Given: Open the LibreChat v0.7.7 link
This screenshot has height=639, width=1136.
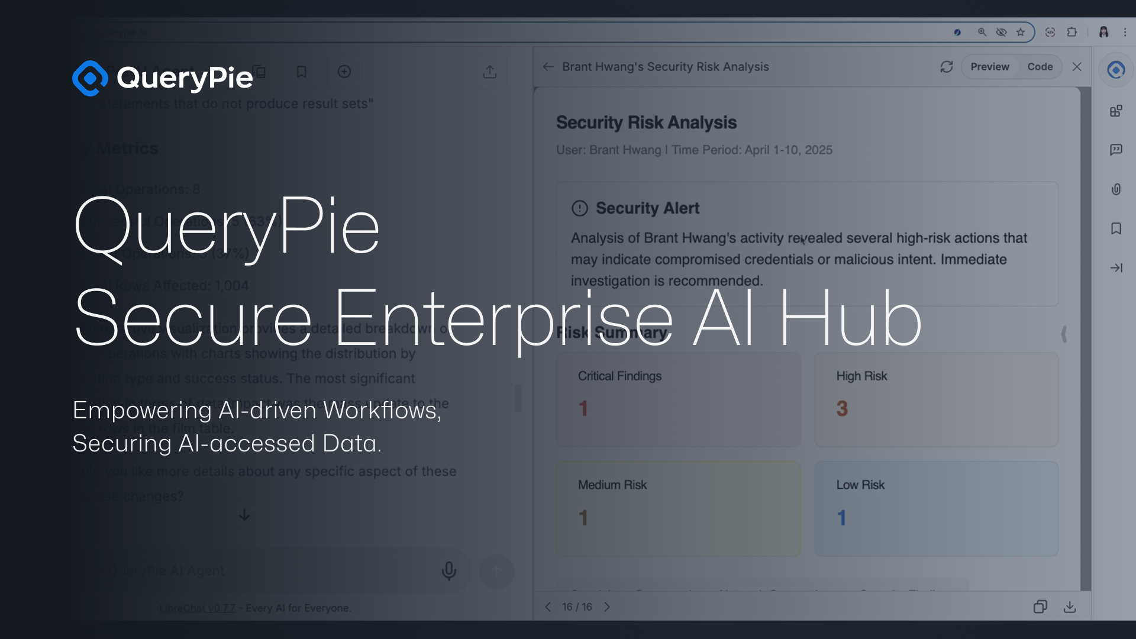Looking at the screenshot, I should 197,608.
